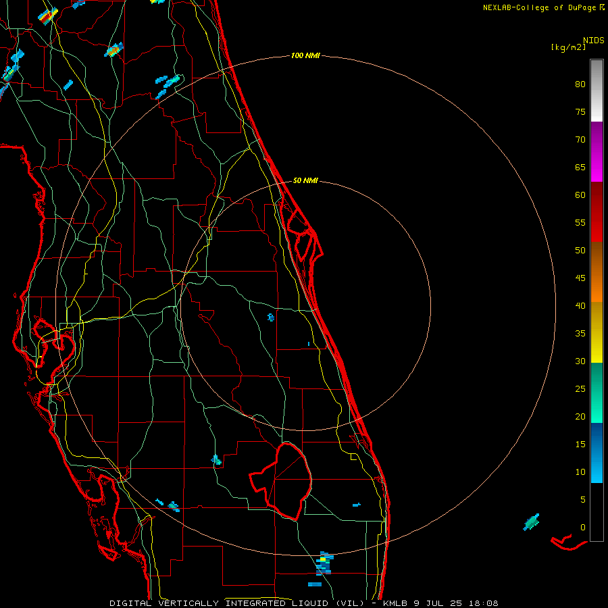Select the 75 value on the color scale

580,112
